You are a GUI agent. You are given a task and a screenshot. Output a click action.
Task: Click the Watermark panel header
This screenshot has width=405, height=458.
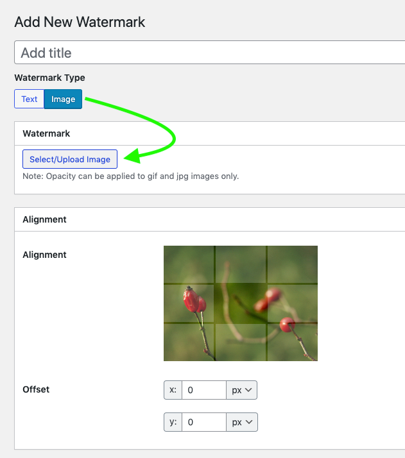(46, 133)
